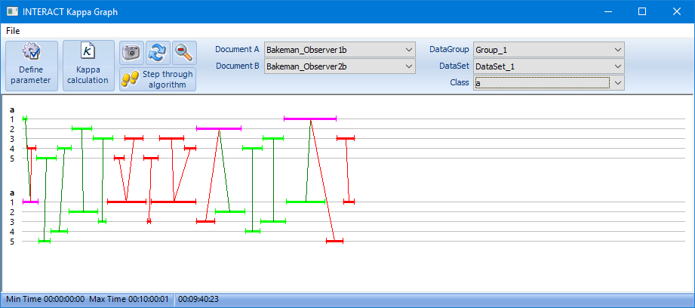Take a snapshot with the camera icon
This screenshot has height=308, width=695.
tap(131, 52)
